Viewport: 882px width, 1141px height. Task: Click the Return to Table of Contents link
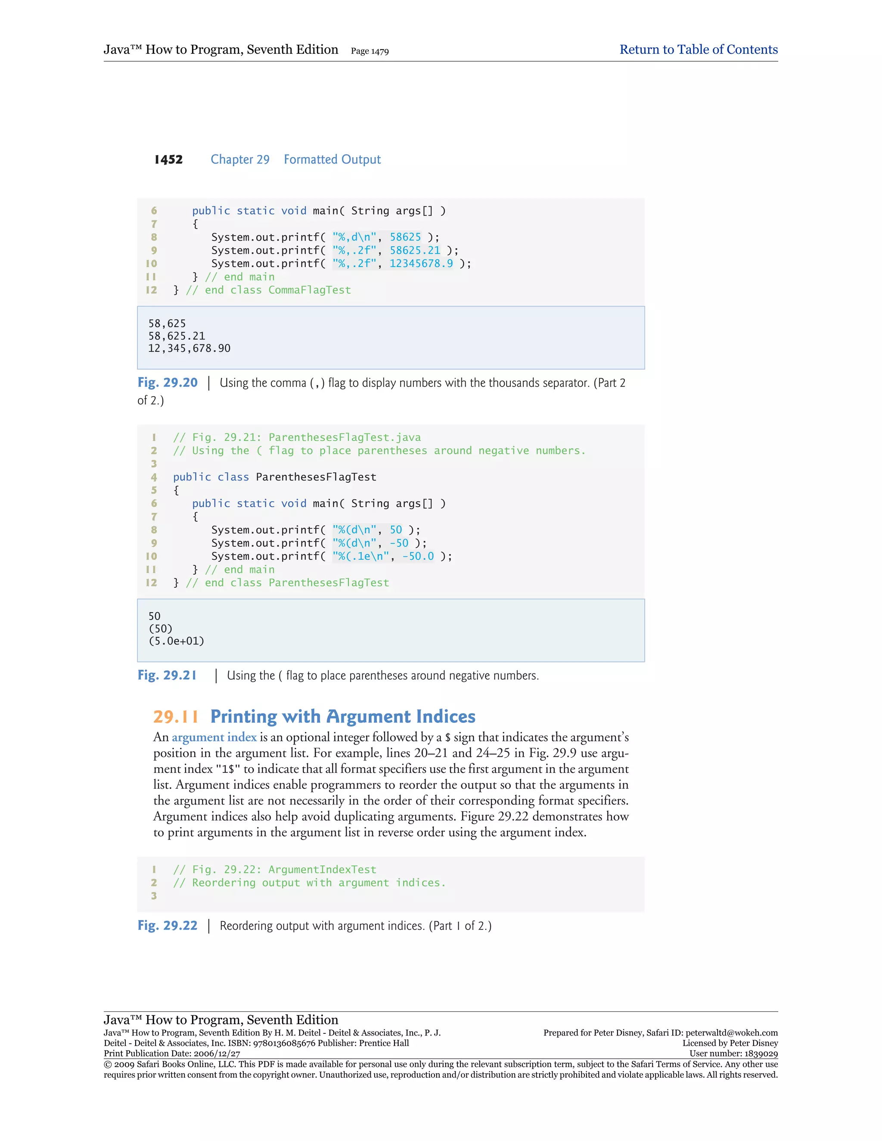pos(698,50)
